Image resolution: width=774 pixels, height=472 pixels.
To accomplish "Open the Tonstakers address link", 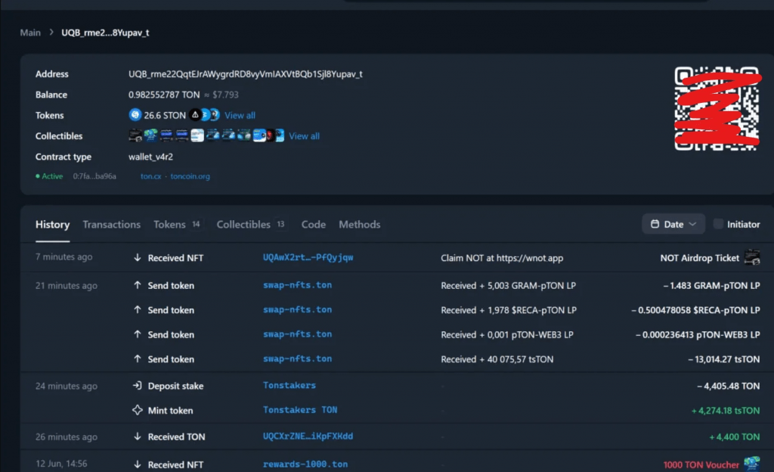I will coord(289,385).
